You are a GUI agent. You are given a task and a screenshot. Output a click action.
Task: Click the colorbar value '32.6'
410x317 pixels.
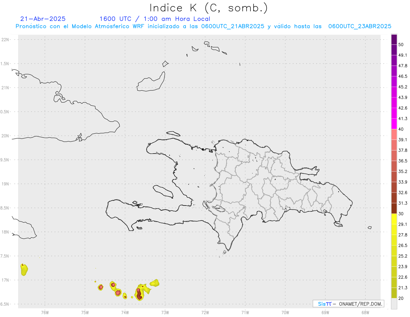(x=403, y=193)
